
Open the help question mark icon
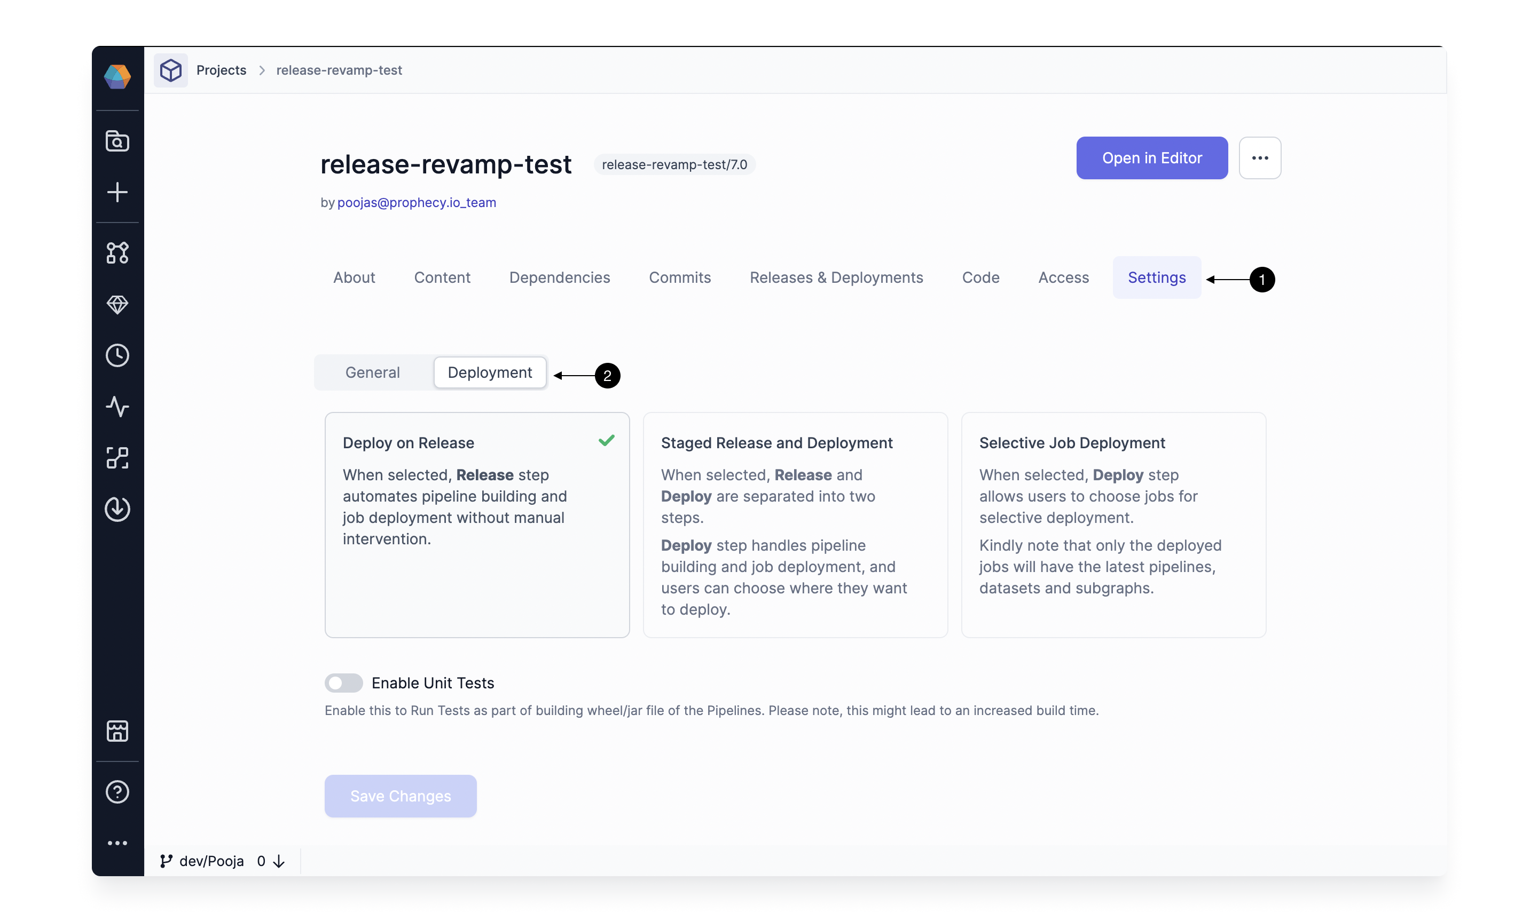(x=117, y=792)
